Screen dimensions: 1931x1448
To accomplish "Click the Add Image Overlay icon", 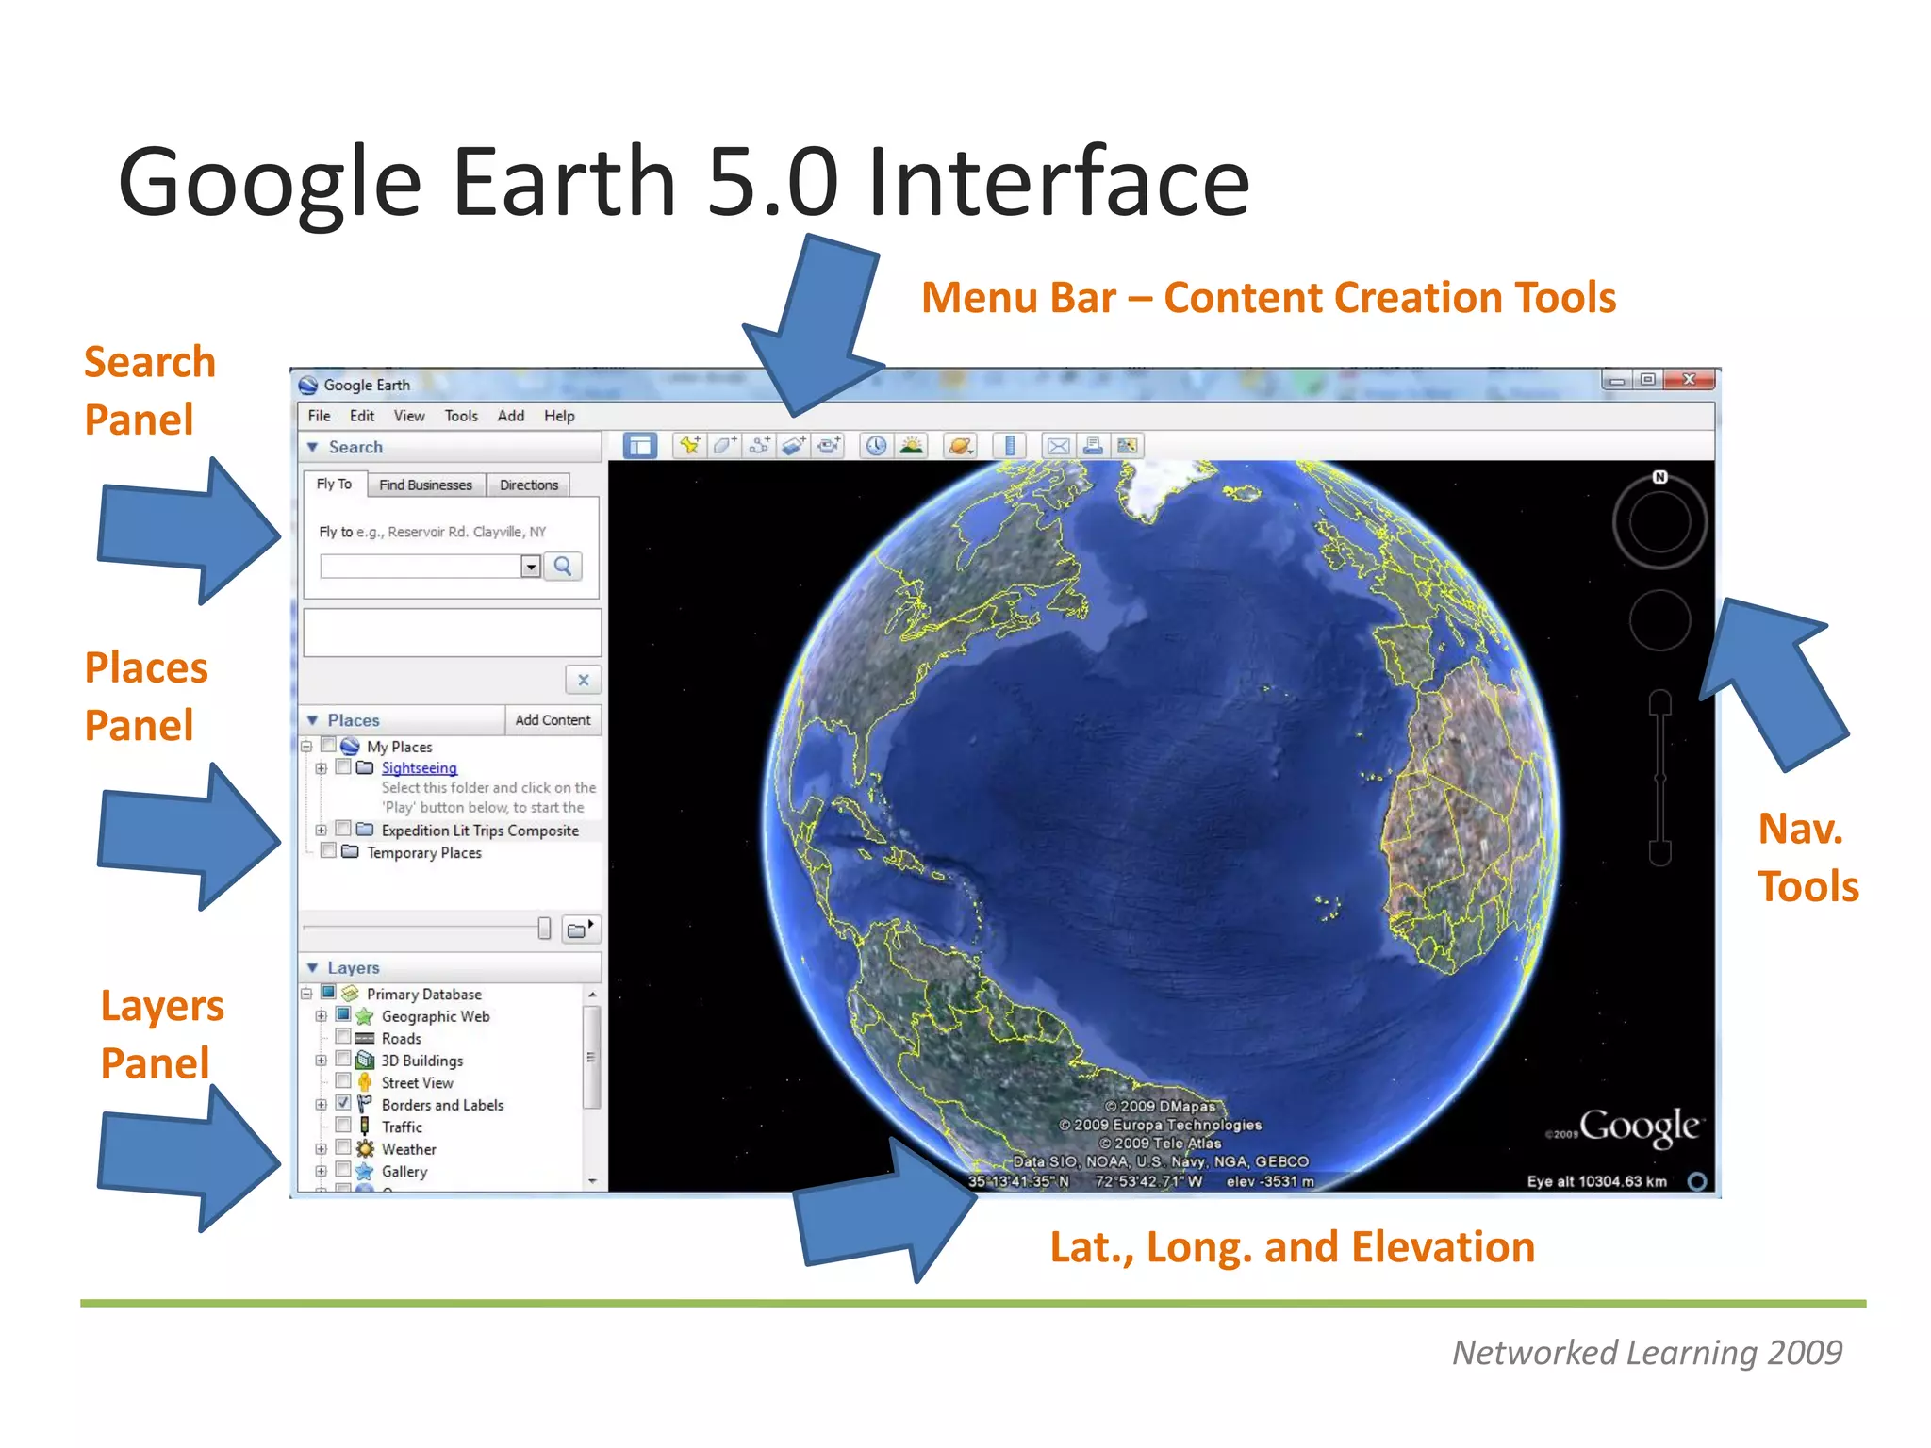I will (794, 446).
